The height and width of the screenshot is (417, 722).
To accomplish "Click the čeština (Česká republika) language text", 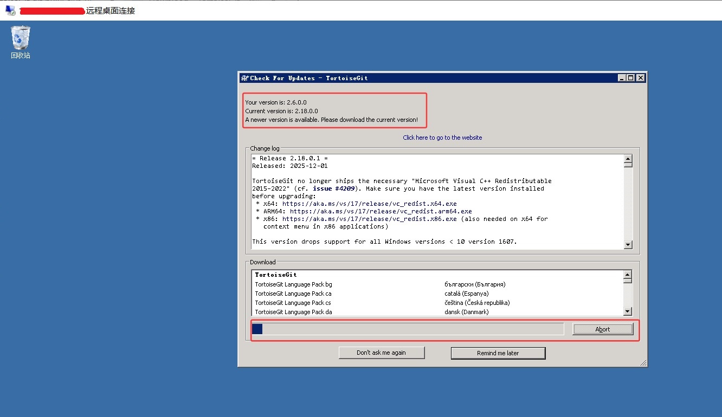I will tap(477, 303).
